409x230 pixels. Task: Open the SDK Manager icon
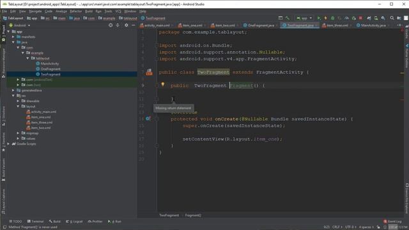coord(383,18)
